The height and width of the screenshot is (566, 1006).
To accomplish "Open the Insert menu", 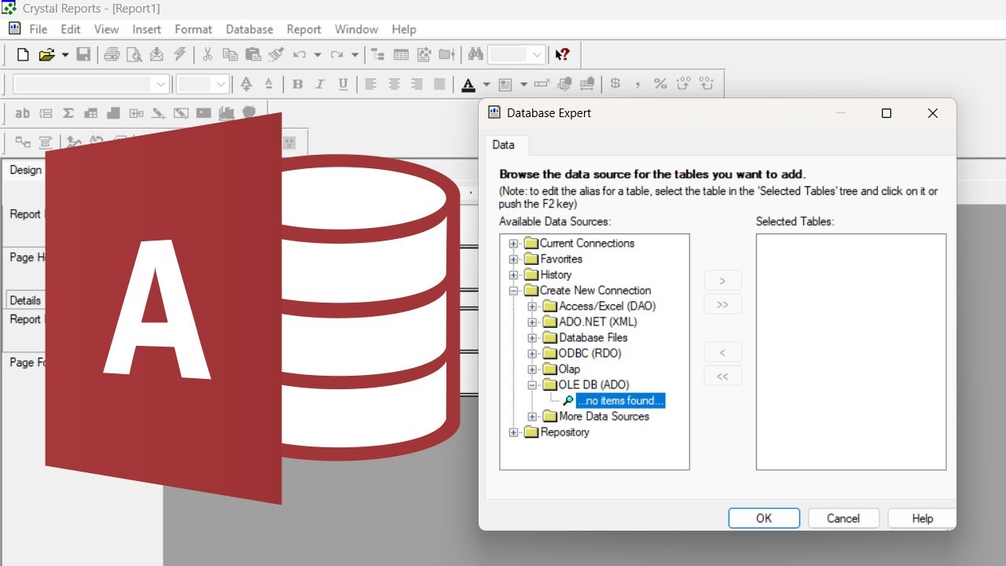I will (x=146, y=29).
